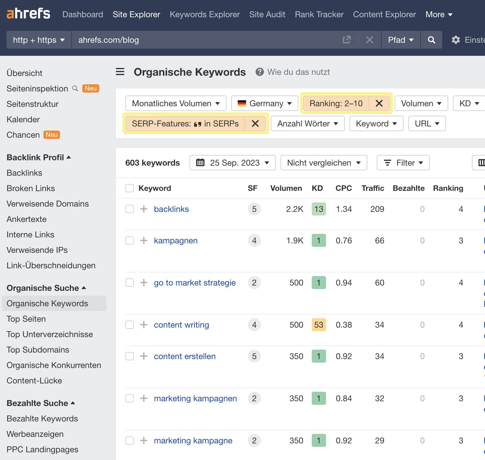Select all keywords with the header checkbox

[x=130, y=188]
